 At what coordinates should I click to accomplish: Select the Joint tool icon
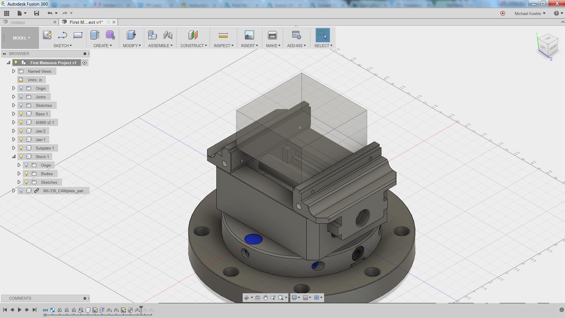168,35
